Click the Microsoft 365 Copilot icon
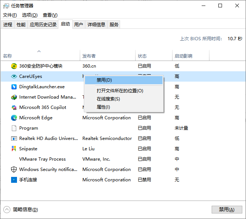Screen dimensions: 246x219 [14, 107]
